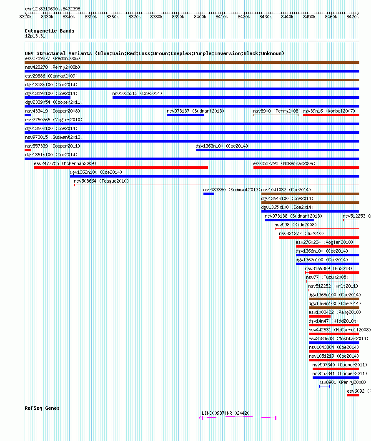371x441 pixels.
Task: Select nsv983380 (Sudmant2013) blue bar
Action: click(x=209, y=194)
